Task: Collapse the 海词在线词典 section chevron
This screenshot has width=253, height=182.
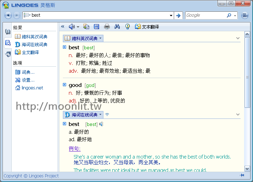Action: click(x=238, y=115)
